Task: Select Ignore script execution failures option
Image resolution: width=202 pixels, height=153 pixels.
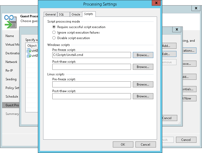Action: pos(54,33)
